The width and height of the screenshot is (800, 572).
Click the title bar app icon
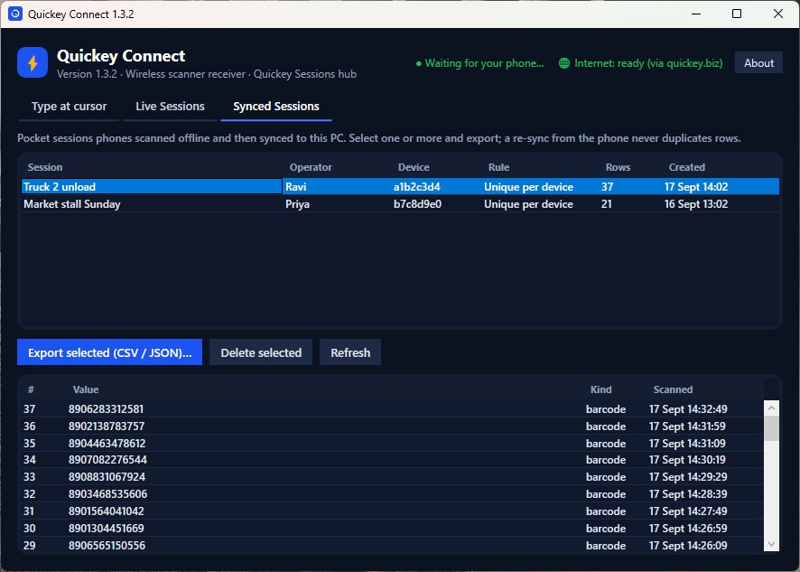coord(15,14)
